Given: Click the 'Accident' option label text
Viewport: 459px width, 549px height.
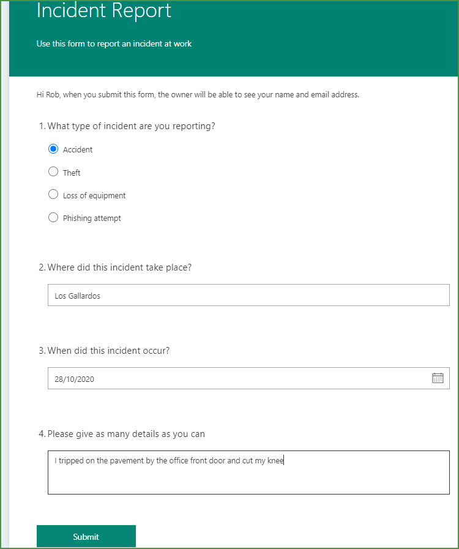Looking at the screenshot, I should pyautogui.click(x=78, y=149).
